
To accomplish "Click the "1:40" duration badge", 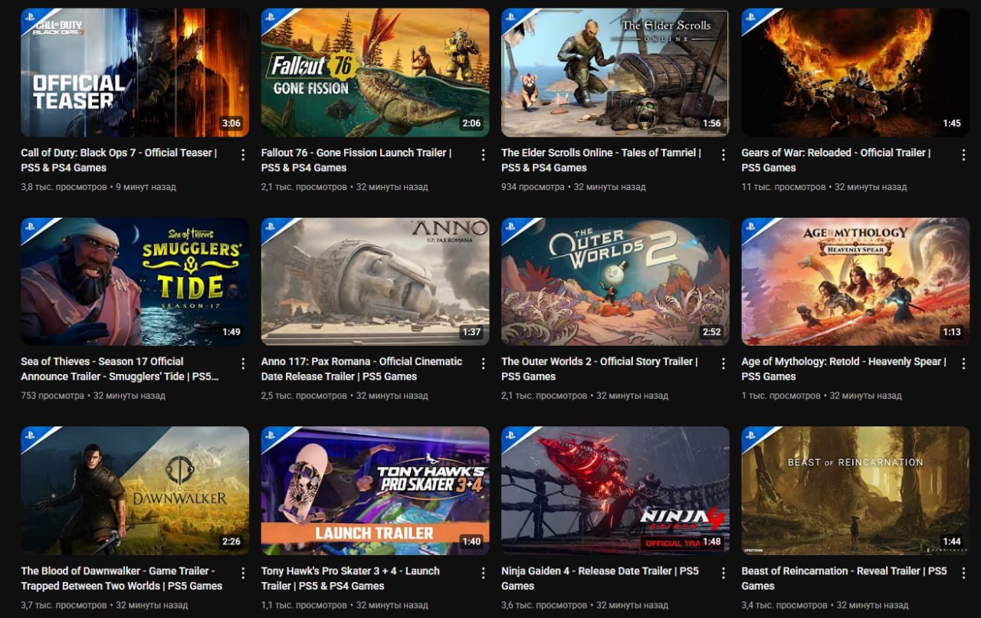I will [x=471, y=541].
